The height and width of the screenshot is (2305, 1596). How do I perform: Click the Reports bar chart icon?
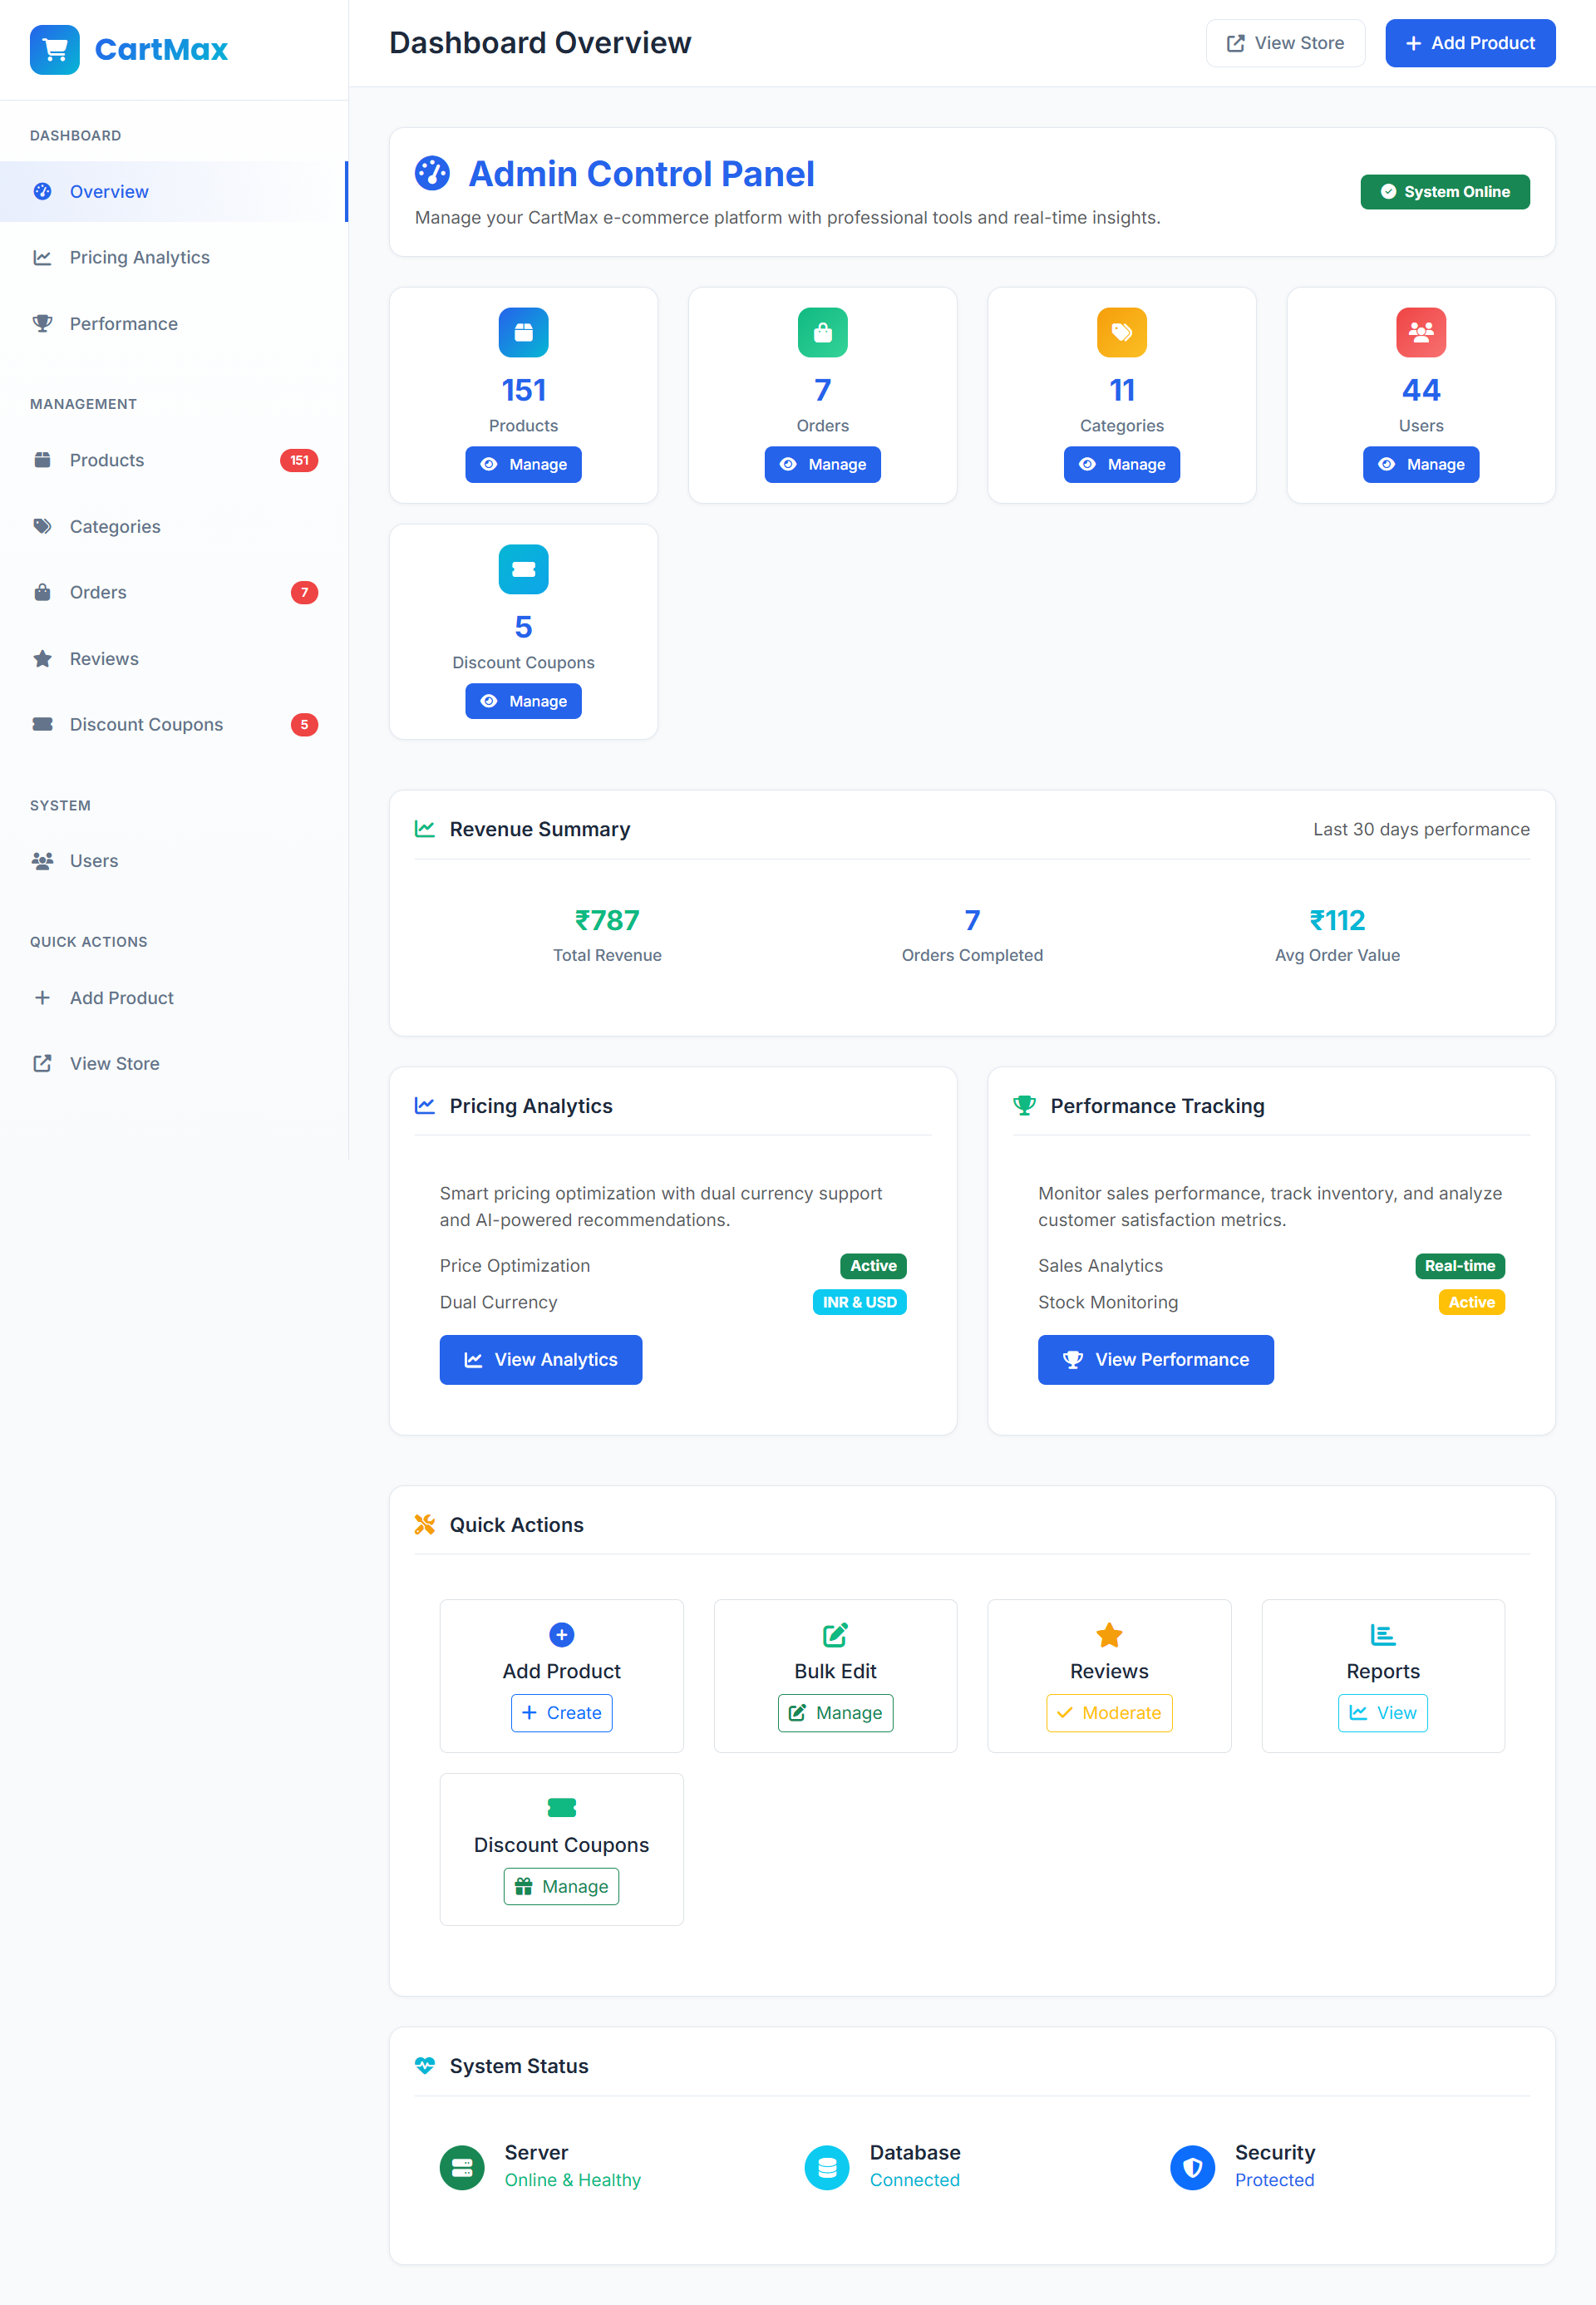(1382, 1635)
